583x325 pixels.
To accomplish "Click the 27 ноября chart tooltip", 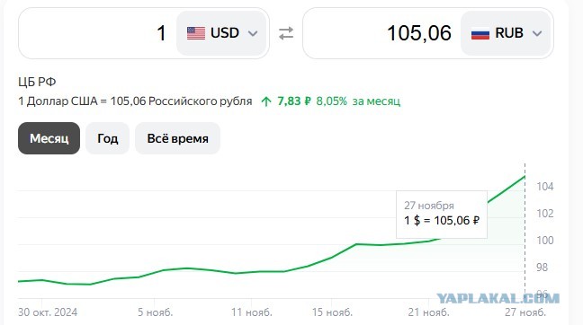I will pyautogui.click(x=442, y=215).
